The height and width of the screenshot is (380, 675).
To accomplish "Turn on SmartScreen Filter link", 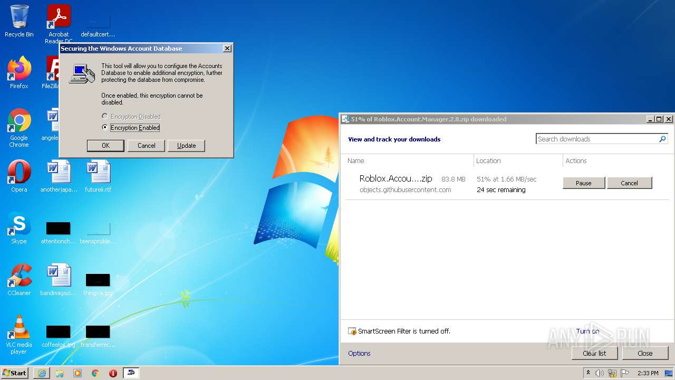I will [587, 331].
